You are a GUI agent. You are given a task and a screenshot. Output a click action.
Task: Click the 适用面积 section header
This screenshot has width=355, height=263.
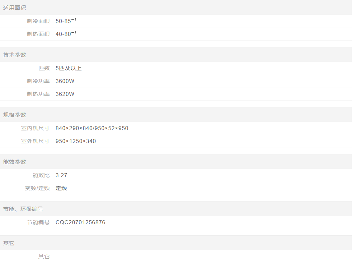(x=15, y=8)
